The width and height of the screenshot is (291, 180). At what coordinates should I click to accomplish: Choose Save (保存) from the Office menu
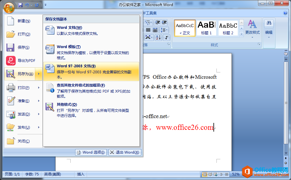23,47
